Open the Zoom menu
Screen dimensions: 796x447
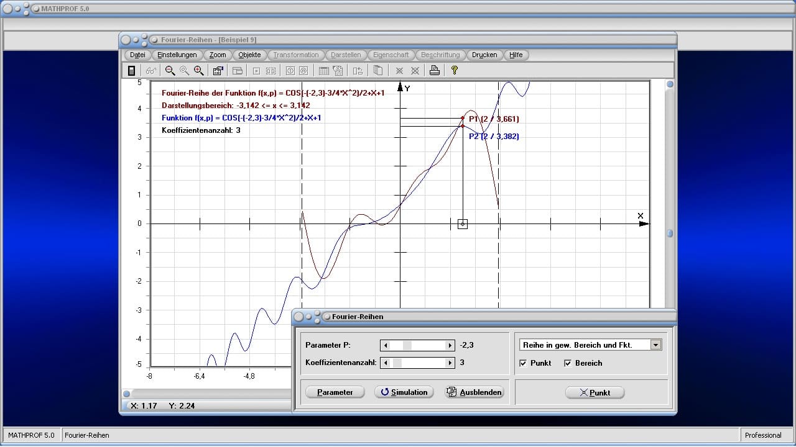point(218,55)
